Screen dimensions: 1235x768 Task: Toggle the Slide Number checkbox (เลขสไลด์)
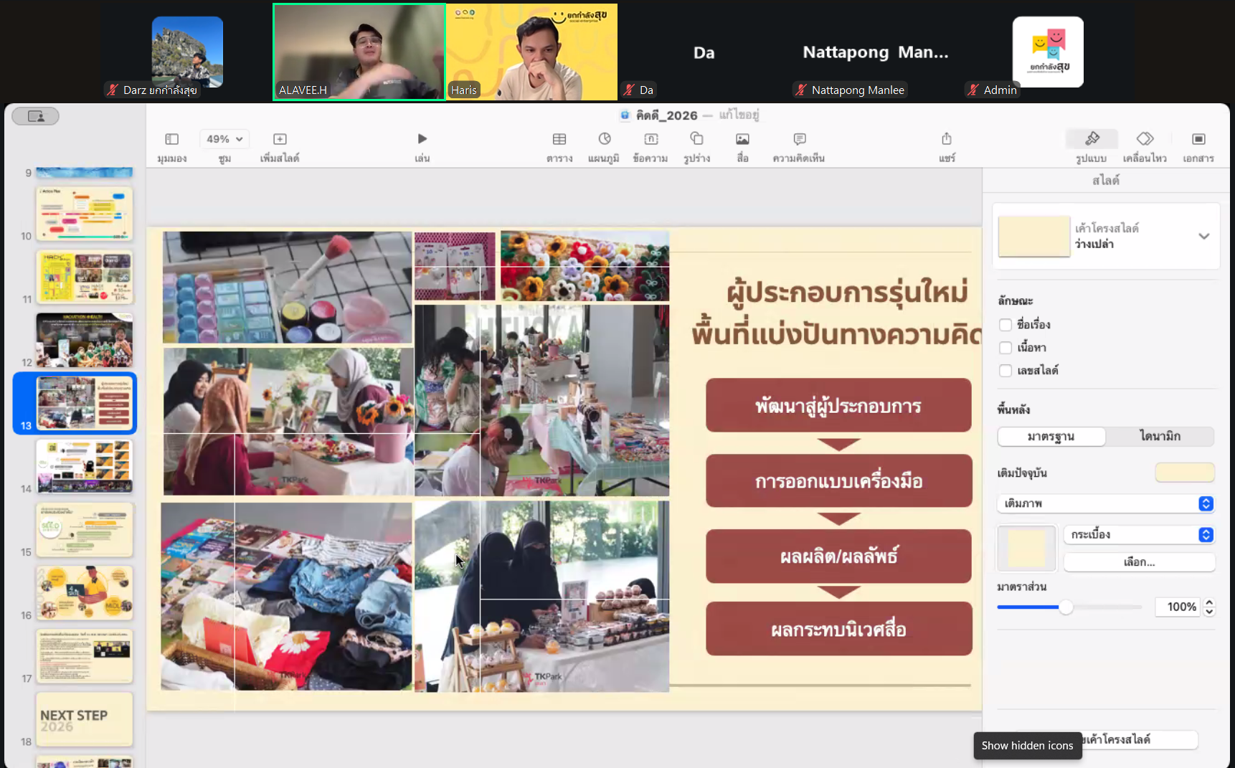(x=1005, y=371)
